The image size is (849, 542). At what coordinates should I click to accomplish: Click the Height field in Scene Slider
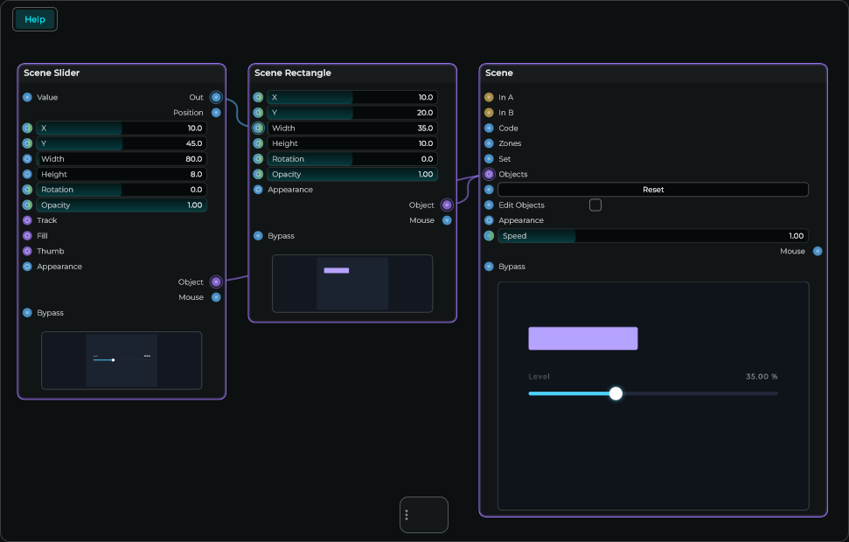click(x=122, y=174)
